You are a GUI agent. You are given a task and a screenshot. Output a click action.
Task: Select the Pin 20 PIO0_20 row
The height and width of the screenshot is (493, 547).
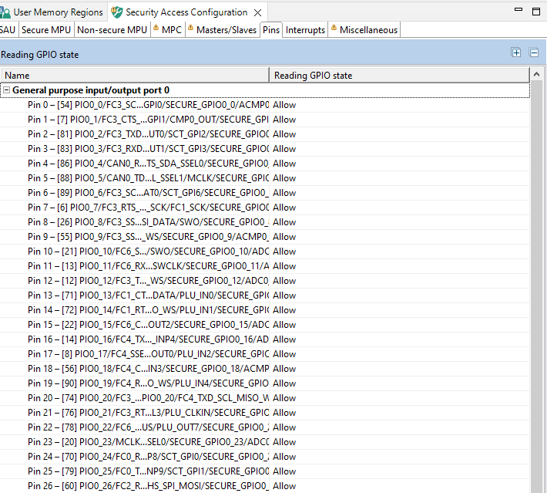(148, 398)
